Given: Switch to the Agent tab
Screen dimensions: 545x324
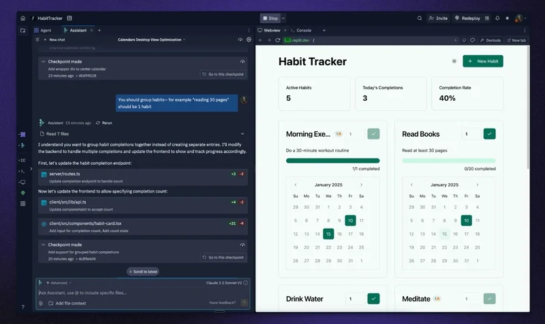Looking at the screenshot, I should (43, 31).
